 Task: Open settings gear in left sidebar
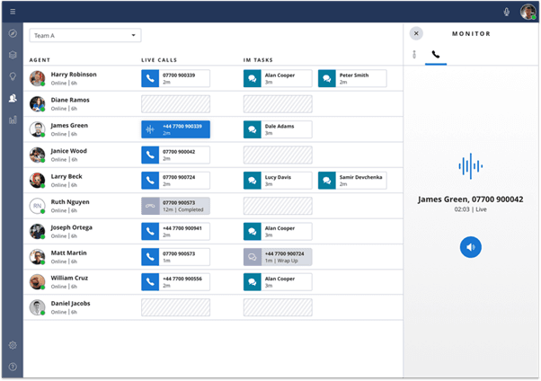pos(13,345)
